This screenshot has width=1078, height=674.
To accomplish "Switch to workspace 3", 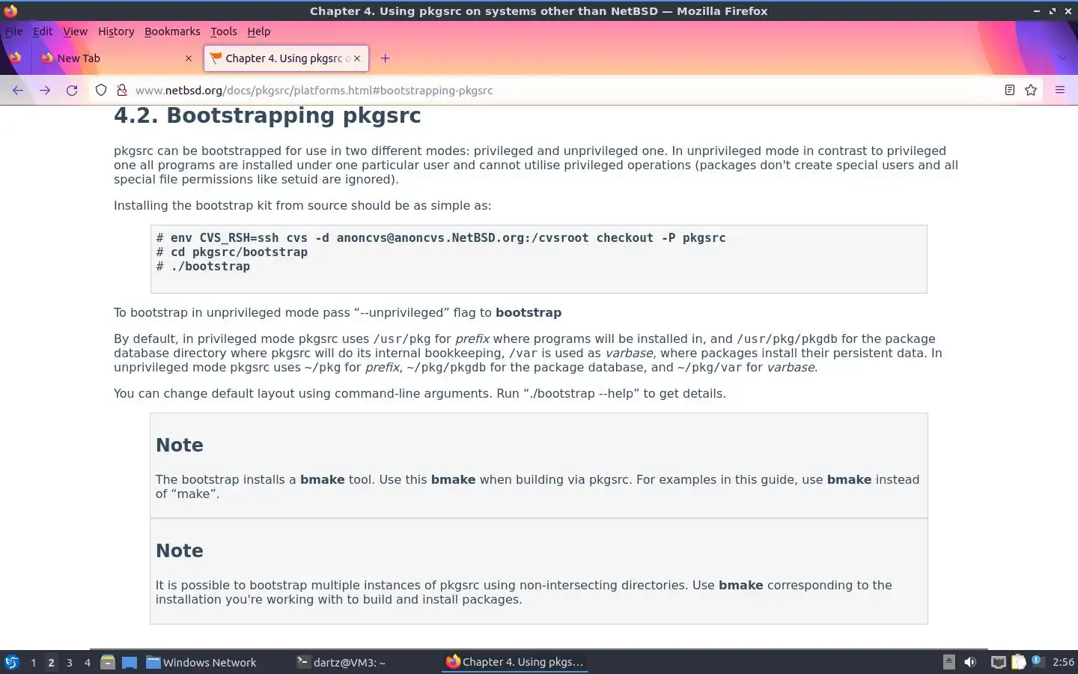I will click(69, 662).
